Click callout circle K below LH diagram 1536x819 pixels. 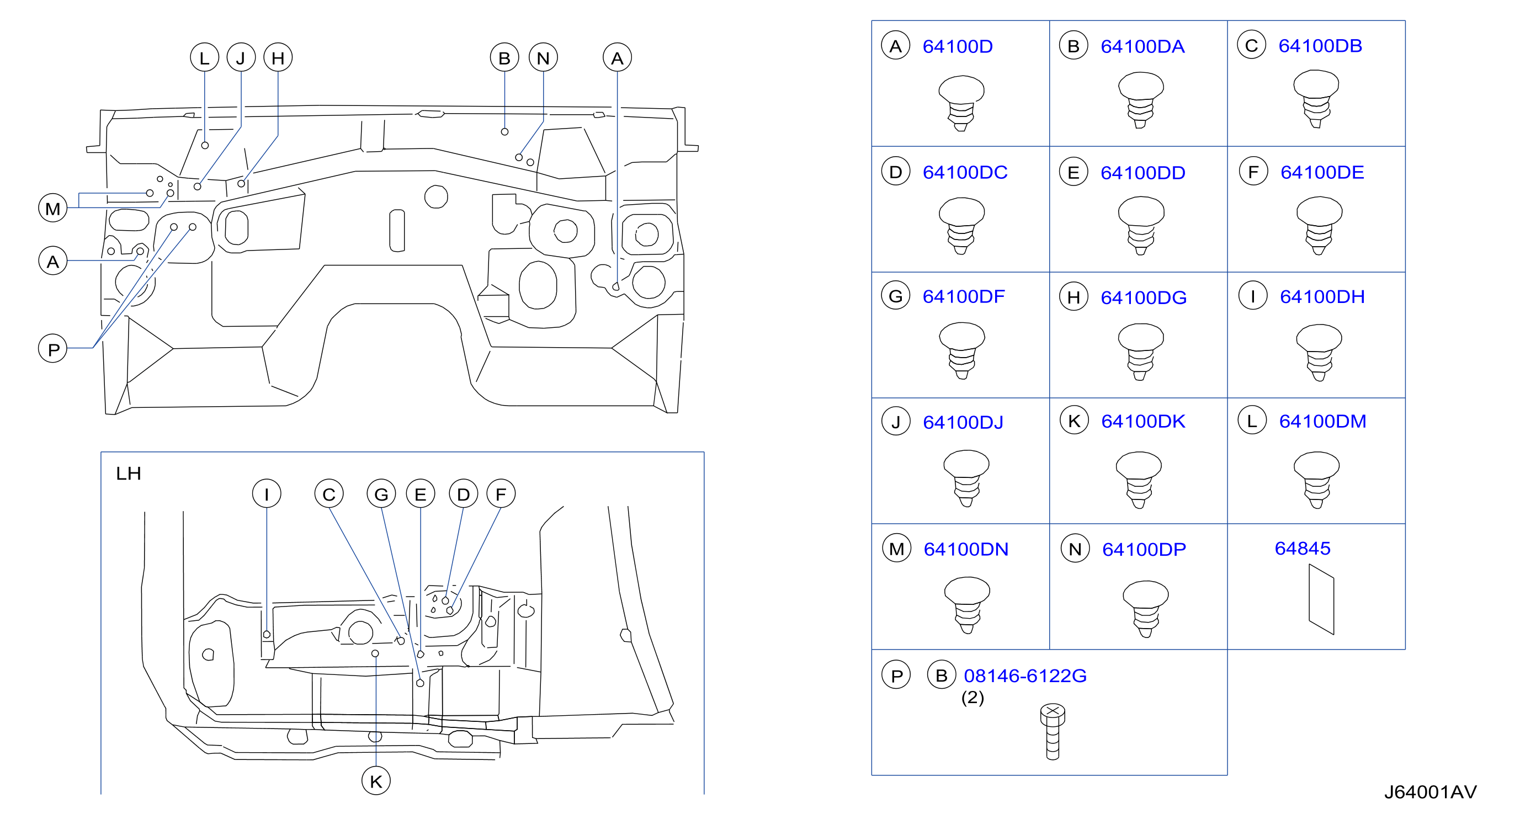coord(376,781)
